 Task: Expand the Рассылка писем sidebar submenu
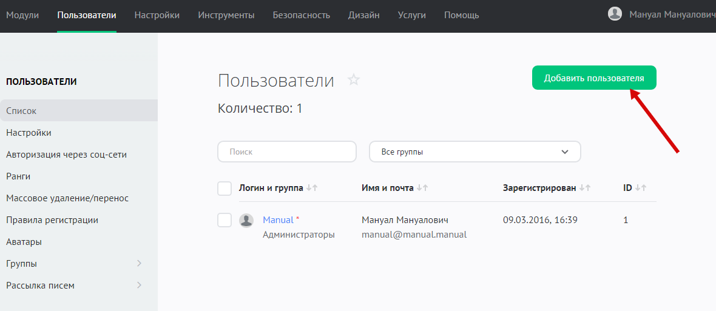139,286
